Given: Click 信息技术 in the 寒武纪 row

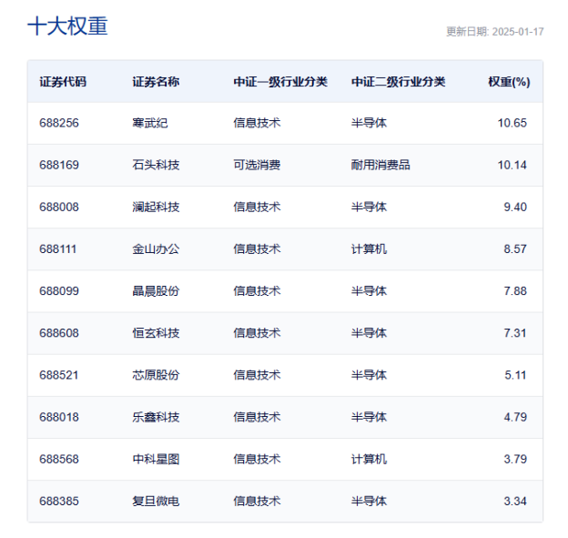Looking at the screenshot, I should click(257, 123).
